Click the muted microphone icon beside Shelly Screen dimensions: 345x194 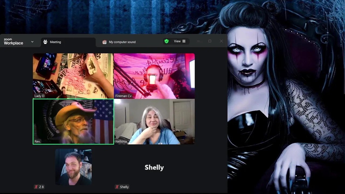[x=117, y=187]
